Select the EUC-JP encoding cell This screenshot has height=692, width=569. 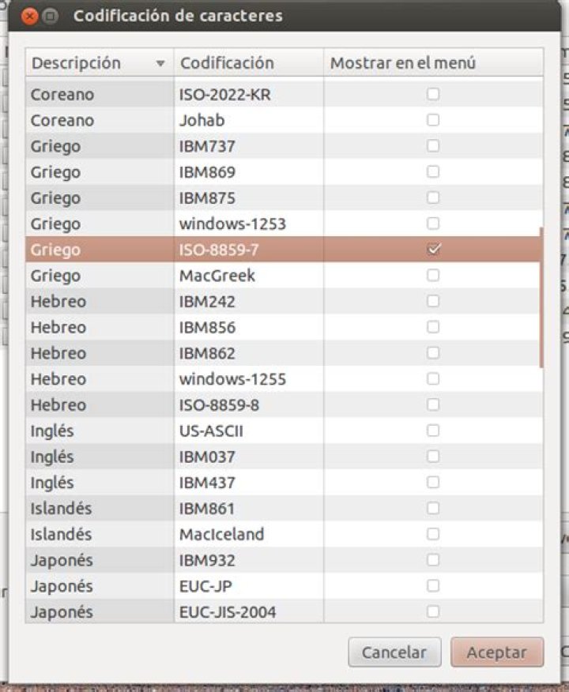point(249,585)
